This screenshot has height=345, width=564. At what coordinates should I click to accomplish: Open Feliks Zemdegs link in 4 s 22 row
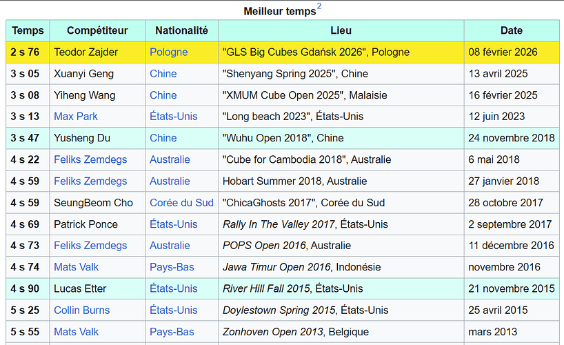(90, 159)
